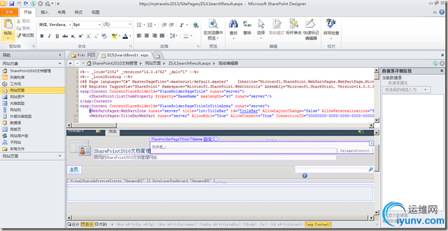Open the 插入 ribbon tab

click(45, 12)
